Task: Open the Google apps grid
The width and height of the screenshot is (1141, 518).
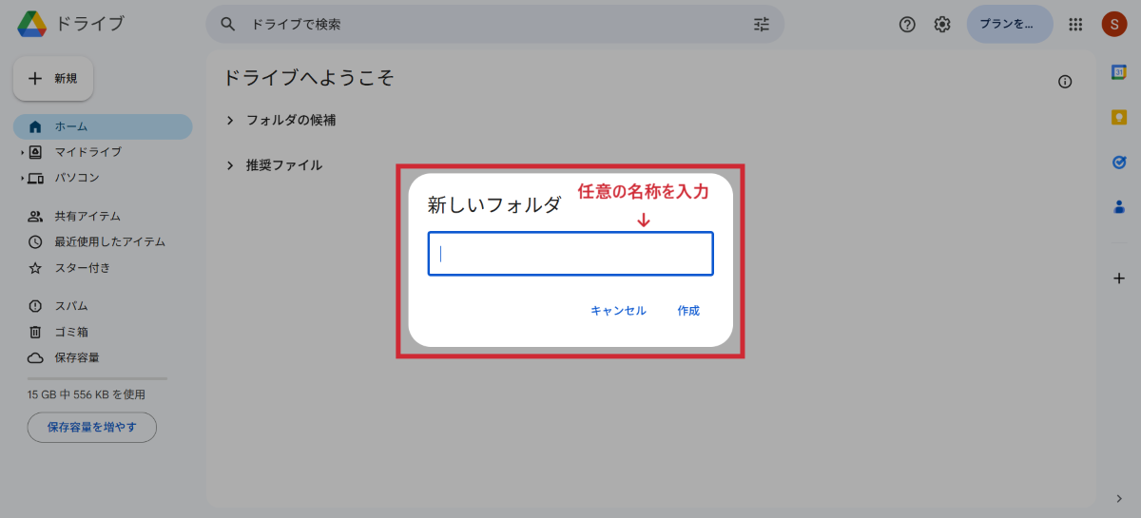Action: click(x=1076, y=25)
